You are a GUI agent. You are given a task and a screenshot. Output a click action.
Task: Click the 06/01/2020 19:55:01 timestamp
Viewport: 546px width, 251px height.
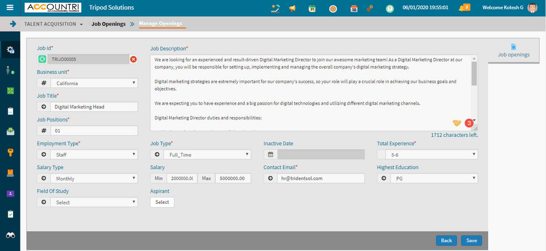[x=425, y=7]
